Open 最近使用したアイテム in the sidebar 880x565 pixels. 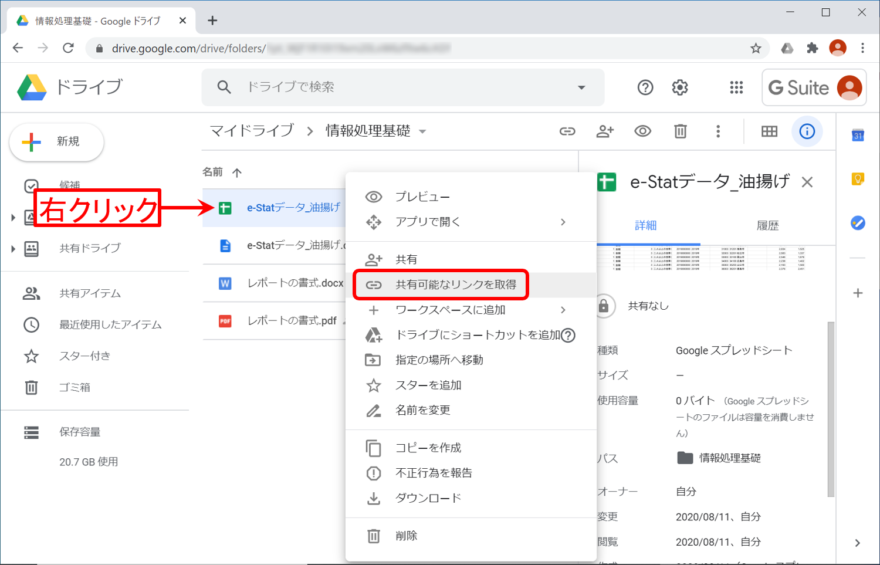click(110, 325)
